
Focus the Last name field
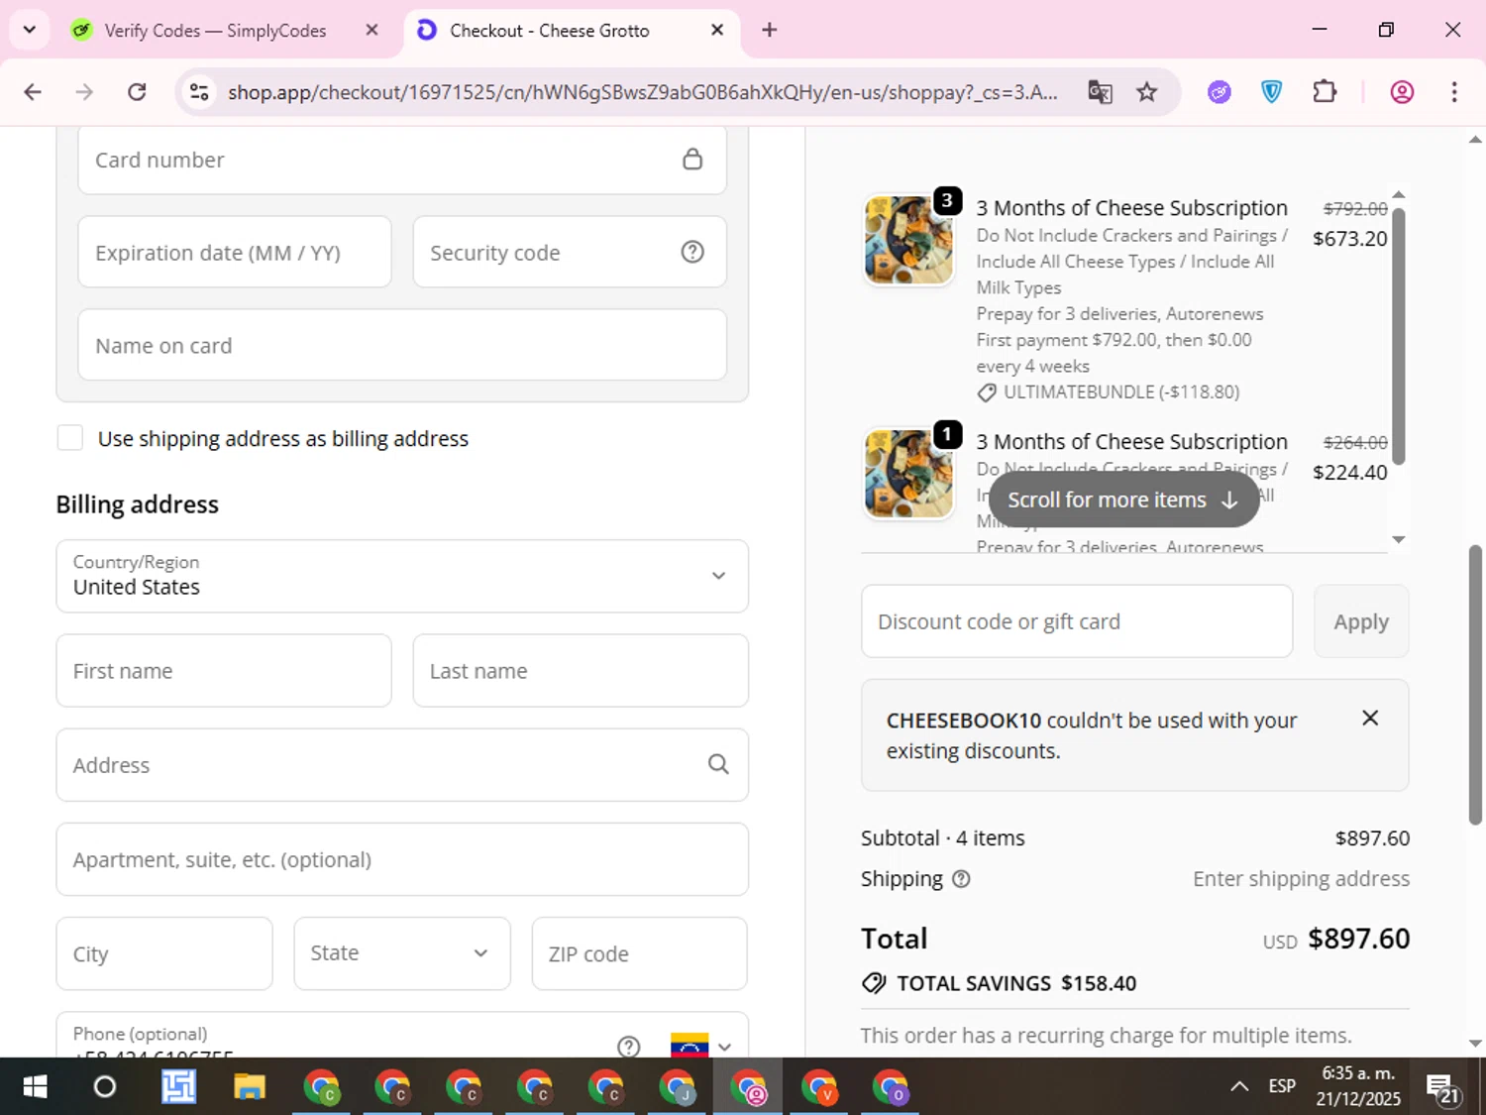coord(581,671)
